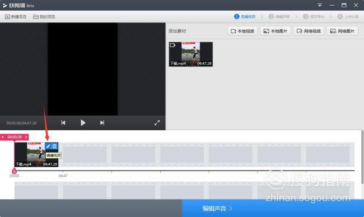The image size is (364, 217).
Task: Play the video preview
Action: (83, 122)
